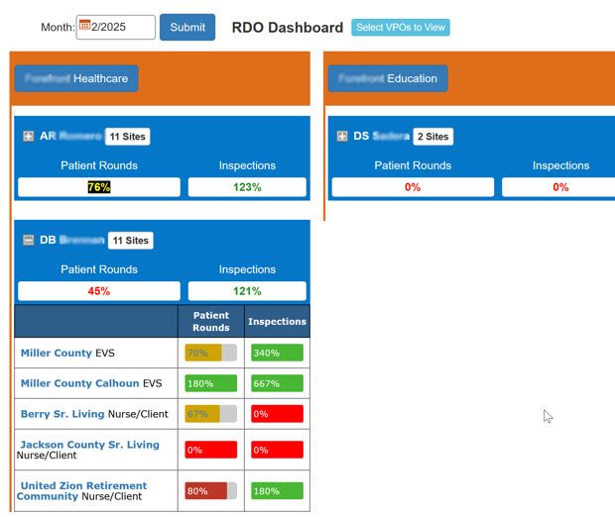Viewport: 615px width, 517px height.
Task: Click Miller County Calhoun 667% inspections bar
Action: click(277, 383)
